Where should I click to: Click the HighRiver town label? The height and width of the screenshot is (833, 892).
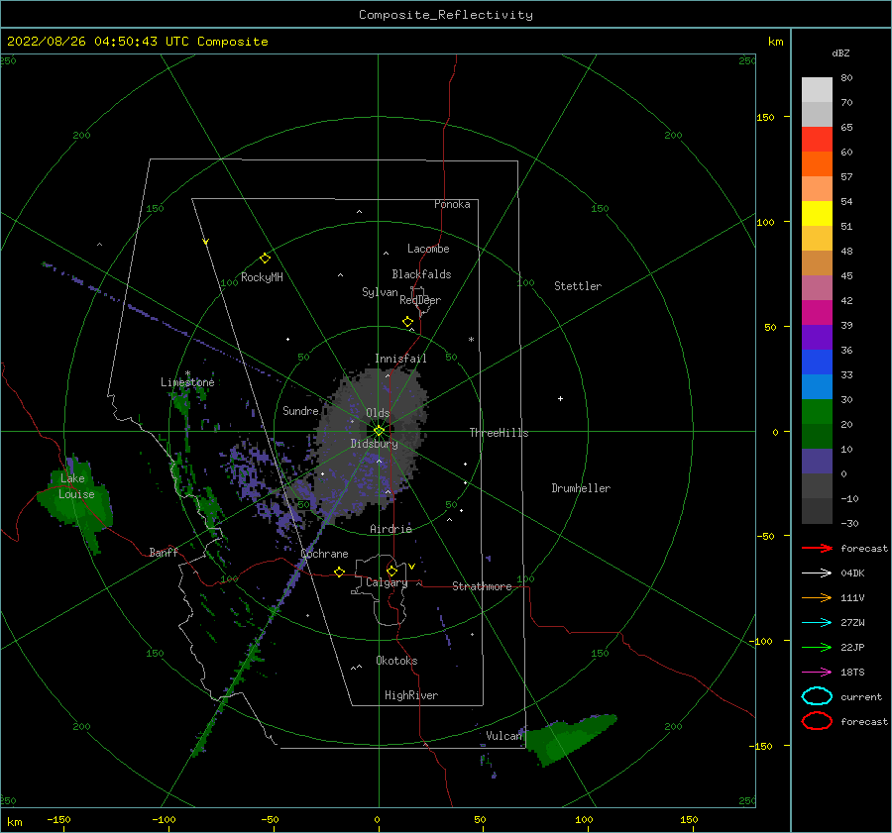pyautogui.click(x=411, y=695)
